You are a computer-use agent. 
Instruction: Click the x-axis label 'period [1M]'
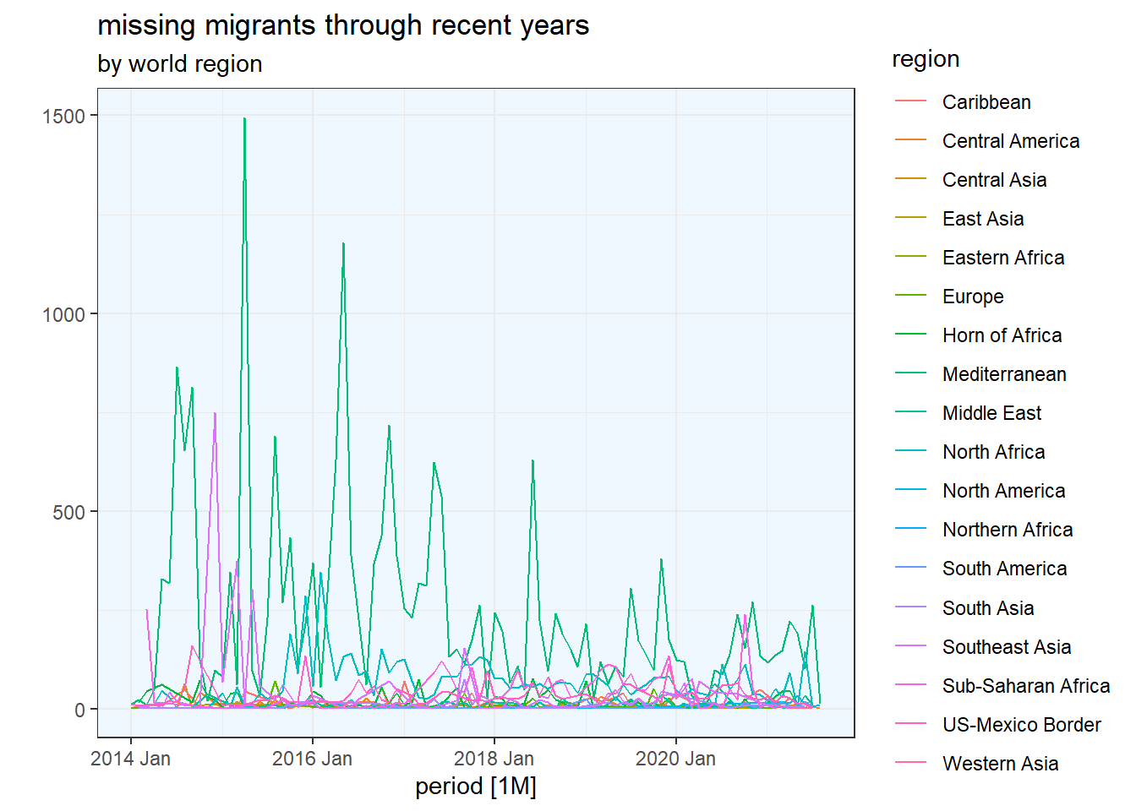pos(476,787)
